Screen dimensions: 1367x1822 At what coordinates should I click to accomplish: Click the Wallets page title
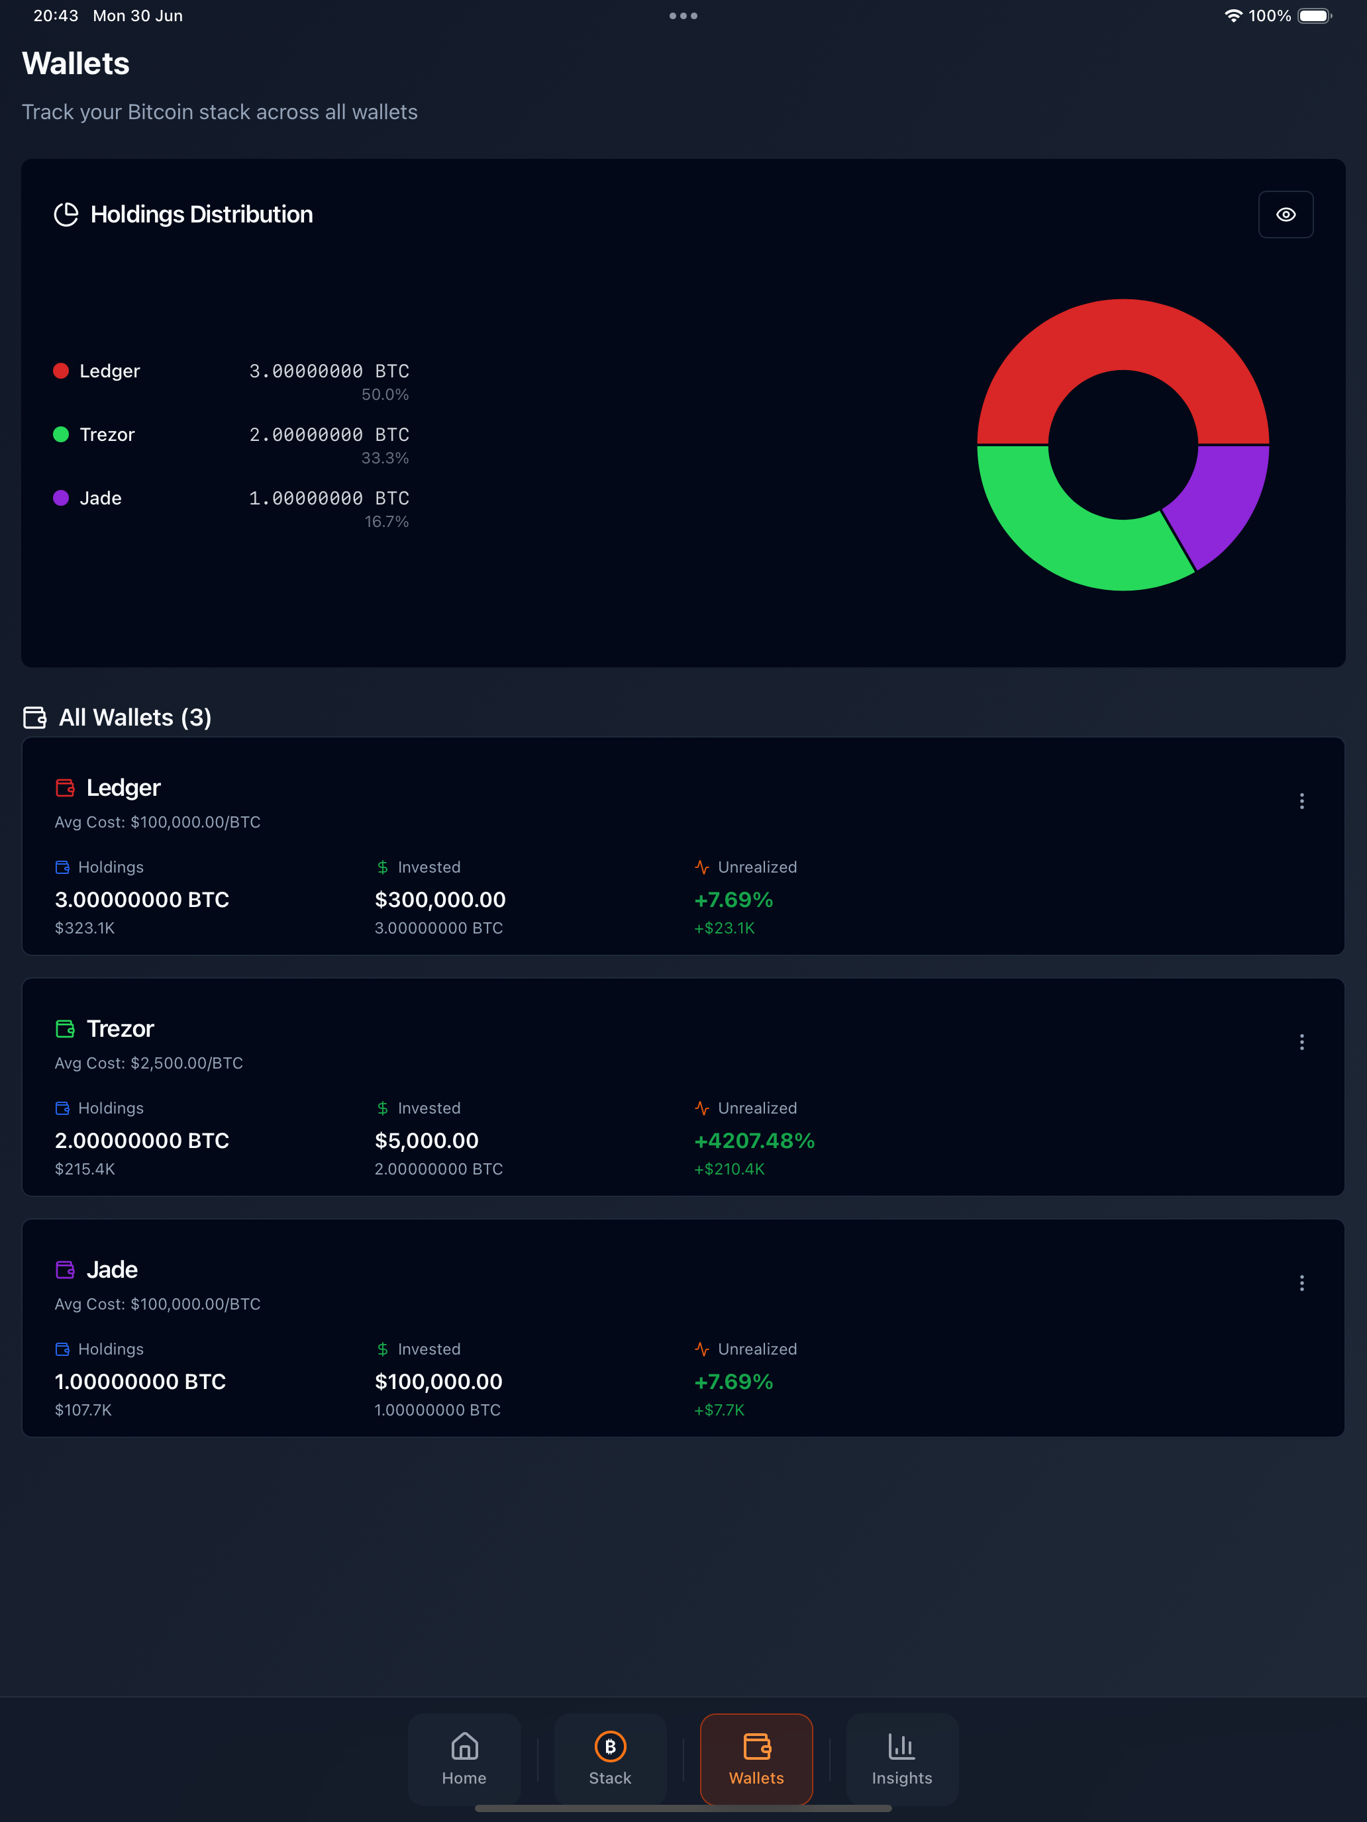(x=76, y=64)
